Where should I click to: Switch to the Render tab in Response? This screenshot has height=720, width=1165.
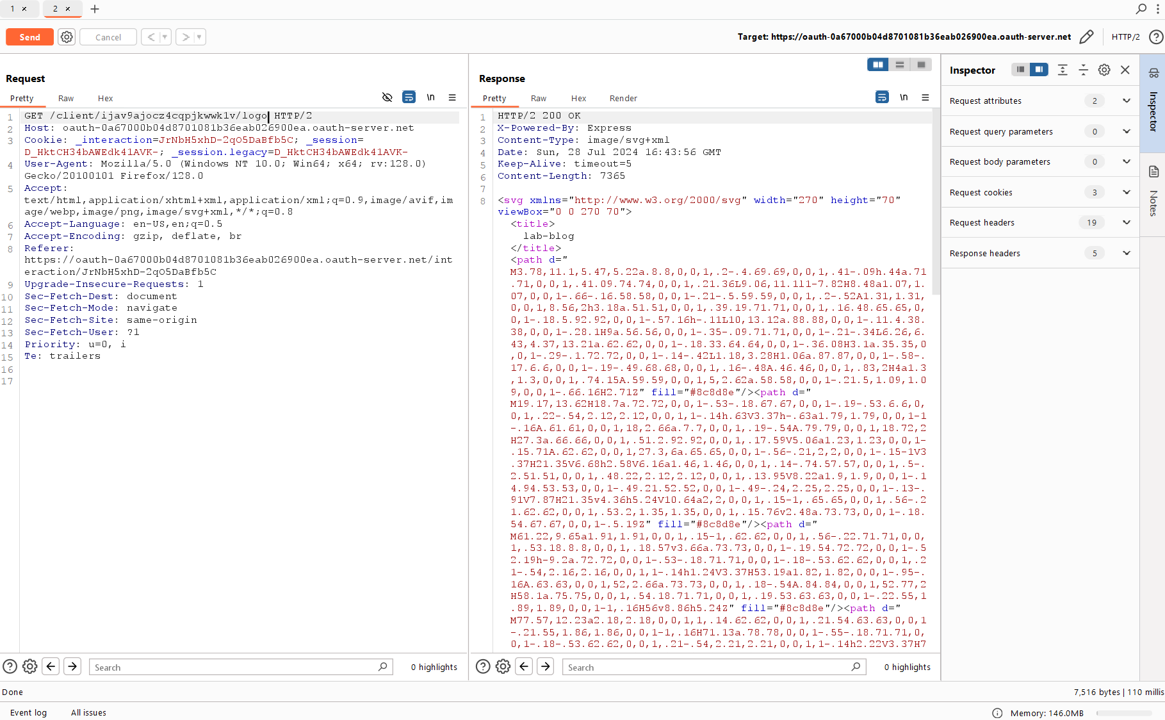pyautogui.click(x=623, y=99)
